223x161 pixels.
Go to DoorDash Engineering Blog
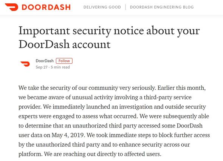[162, 7]
